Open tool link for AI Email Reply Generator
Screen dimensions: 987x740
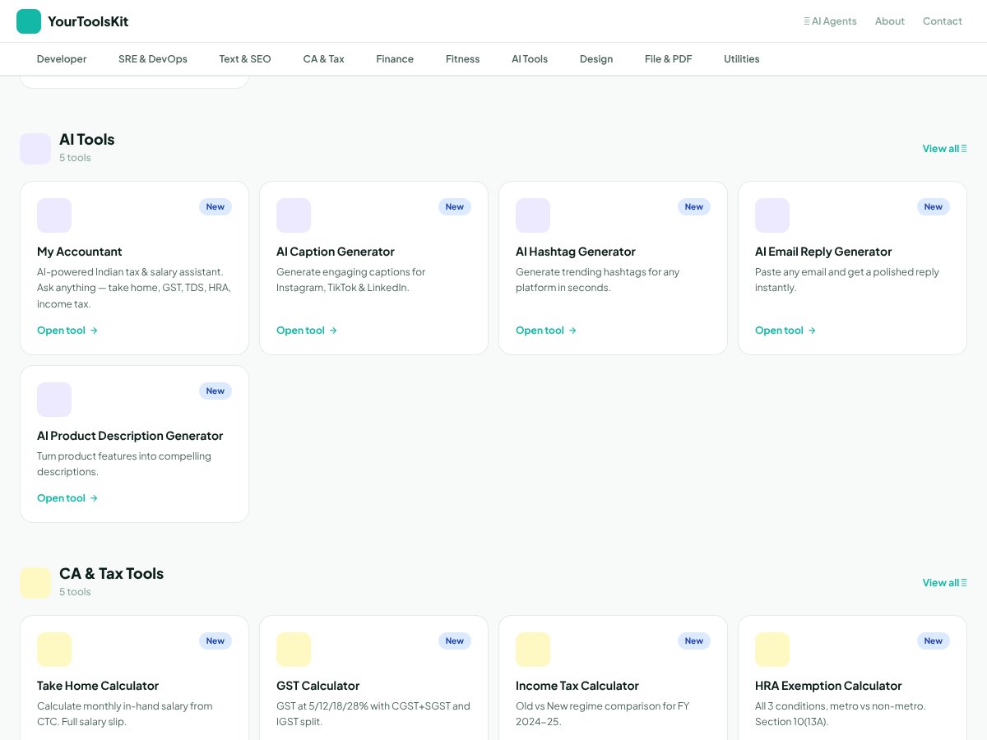(785, 331)
